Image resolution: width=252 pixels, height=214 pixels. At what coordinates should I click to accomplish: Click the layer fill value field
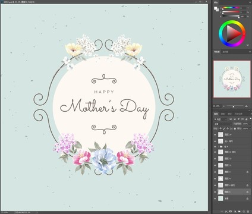(x=245, y=128)
